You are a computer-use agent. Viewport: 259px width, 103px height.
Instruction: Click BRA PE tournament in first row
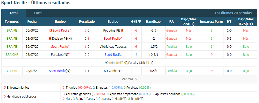[12, 30]
